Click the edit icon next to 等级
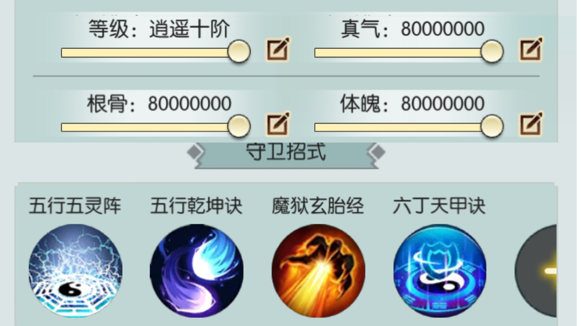 pyautogui.click(x=278, y=49)
